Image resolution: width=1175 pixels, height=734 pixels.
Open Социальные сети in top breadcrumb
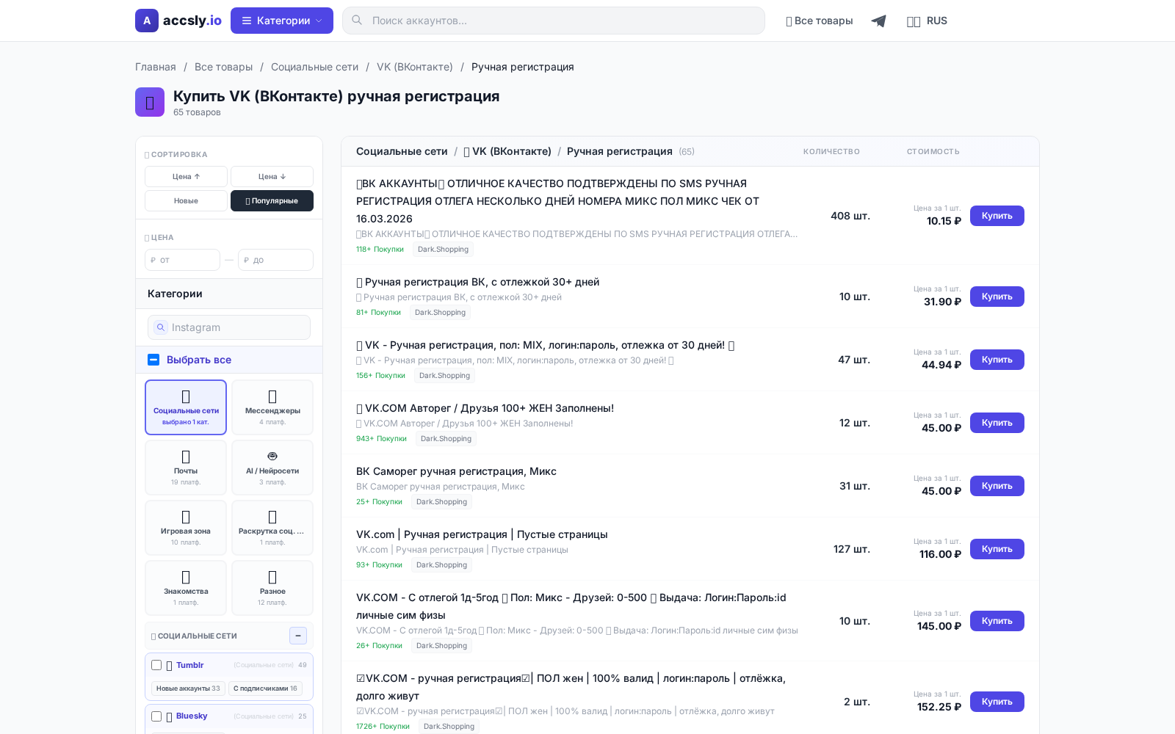point(314,67)
